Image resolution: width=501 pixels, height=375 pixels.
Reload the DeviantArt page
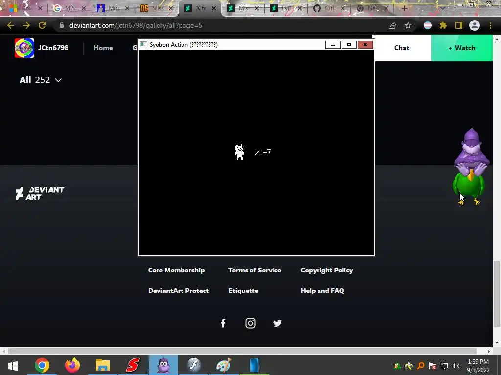click(x=42, y=25)
